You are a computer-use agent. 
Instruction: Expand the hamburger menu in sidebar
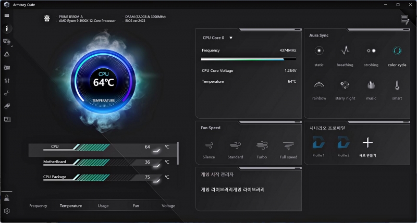(x=7, y=15)
